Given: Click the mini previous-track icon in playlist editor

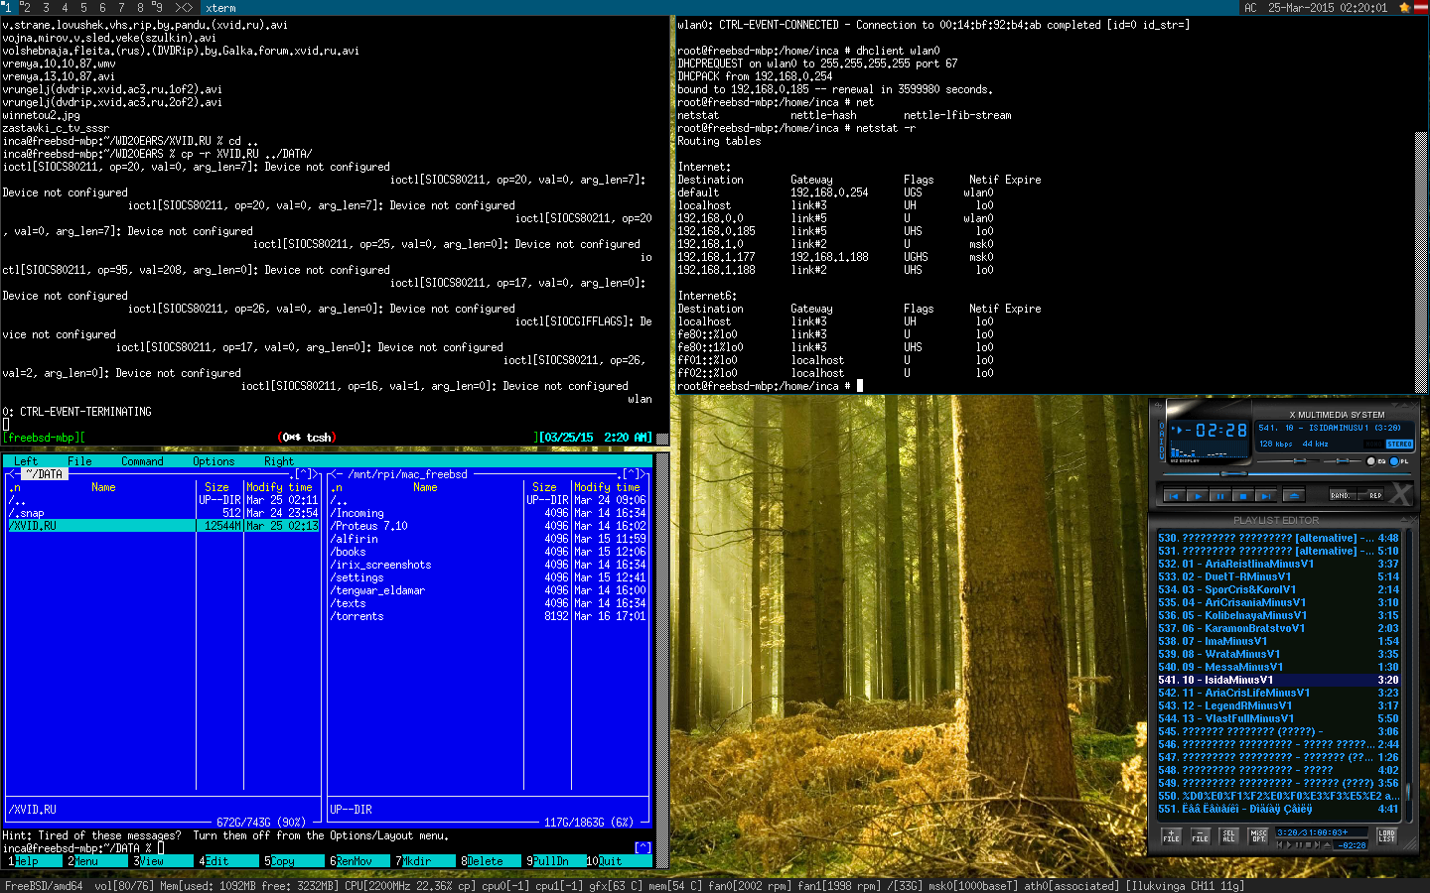Looking at the screenshot, I should [x=1280, y=845].
